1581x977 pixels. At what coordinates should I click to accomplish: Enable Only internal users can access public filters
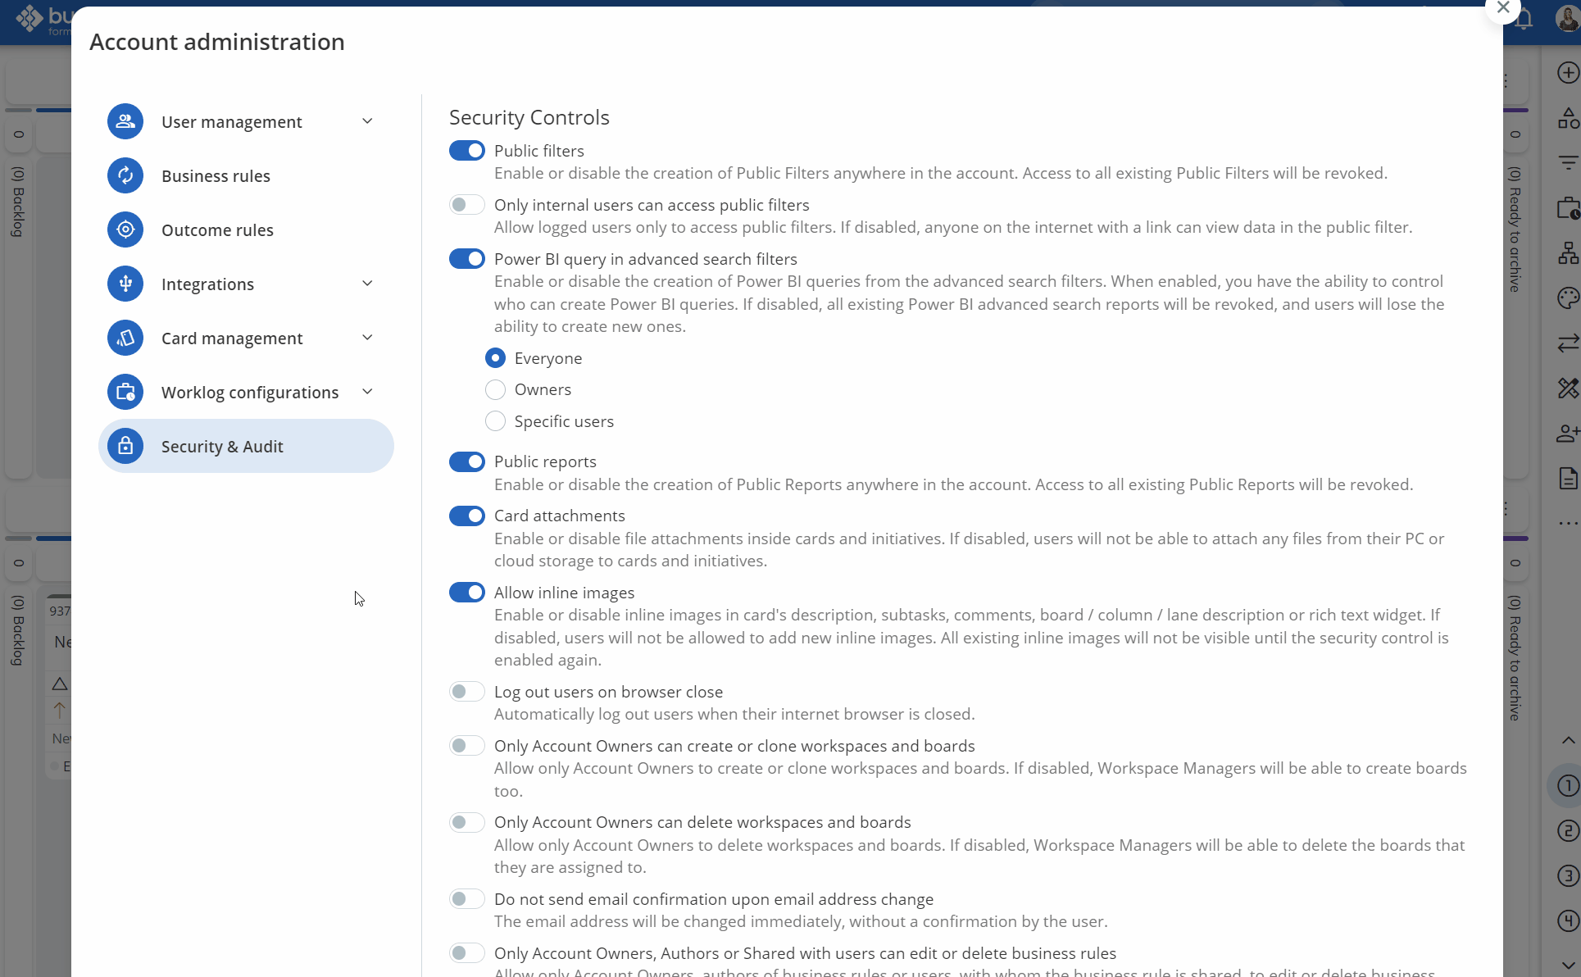(467, 205)
